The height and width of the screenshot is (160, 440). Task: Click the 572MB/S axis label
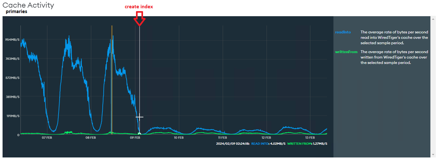click(12, 78)
